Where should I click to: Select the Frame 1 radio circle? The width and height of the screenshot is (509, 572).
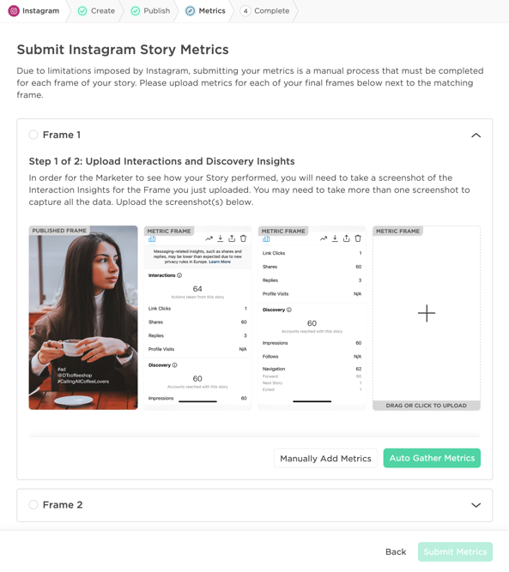point(33,135)
